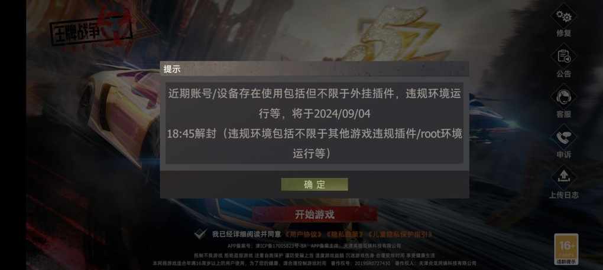This screenshot has height=270, width=603.
Task: Click the 修复 text label
Action: (563, 34)
